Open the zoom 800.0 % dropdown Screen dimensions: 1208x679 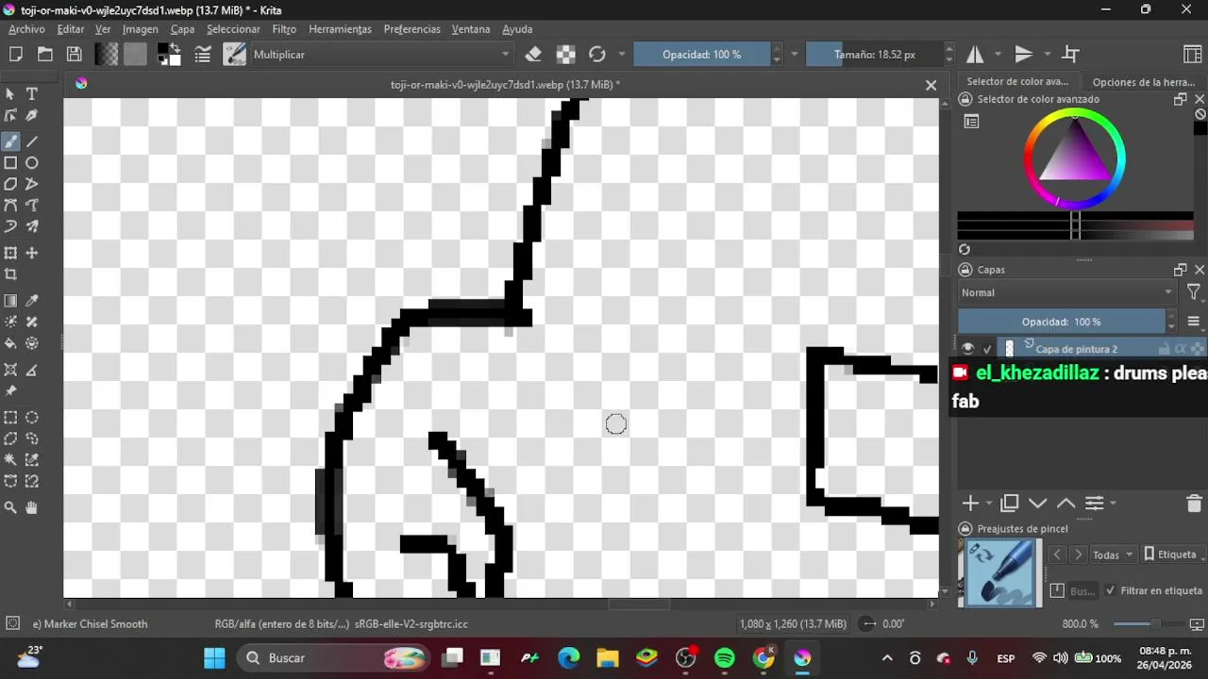[1081, 624]
